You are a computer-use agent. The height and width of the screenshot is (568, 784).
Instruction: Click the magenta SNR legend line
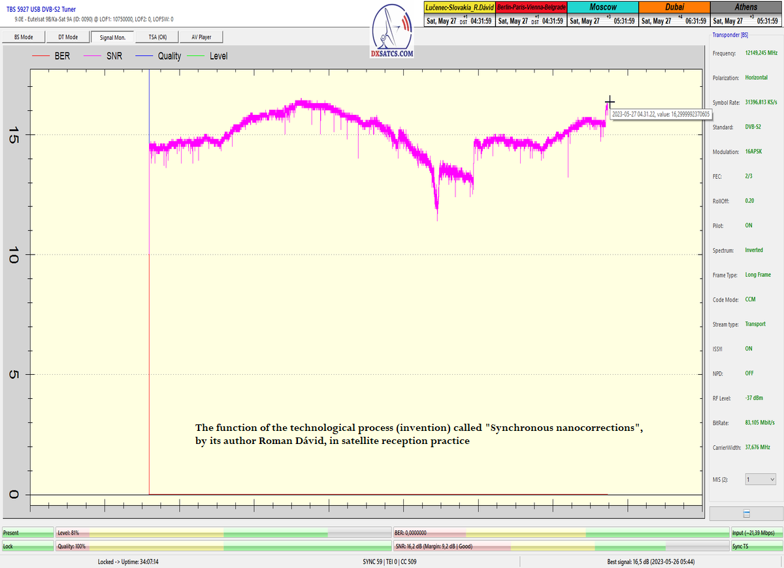coord(92,56)
